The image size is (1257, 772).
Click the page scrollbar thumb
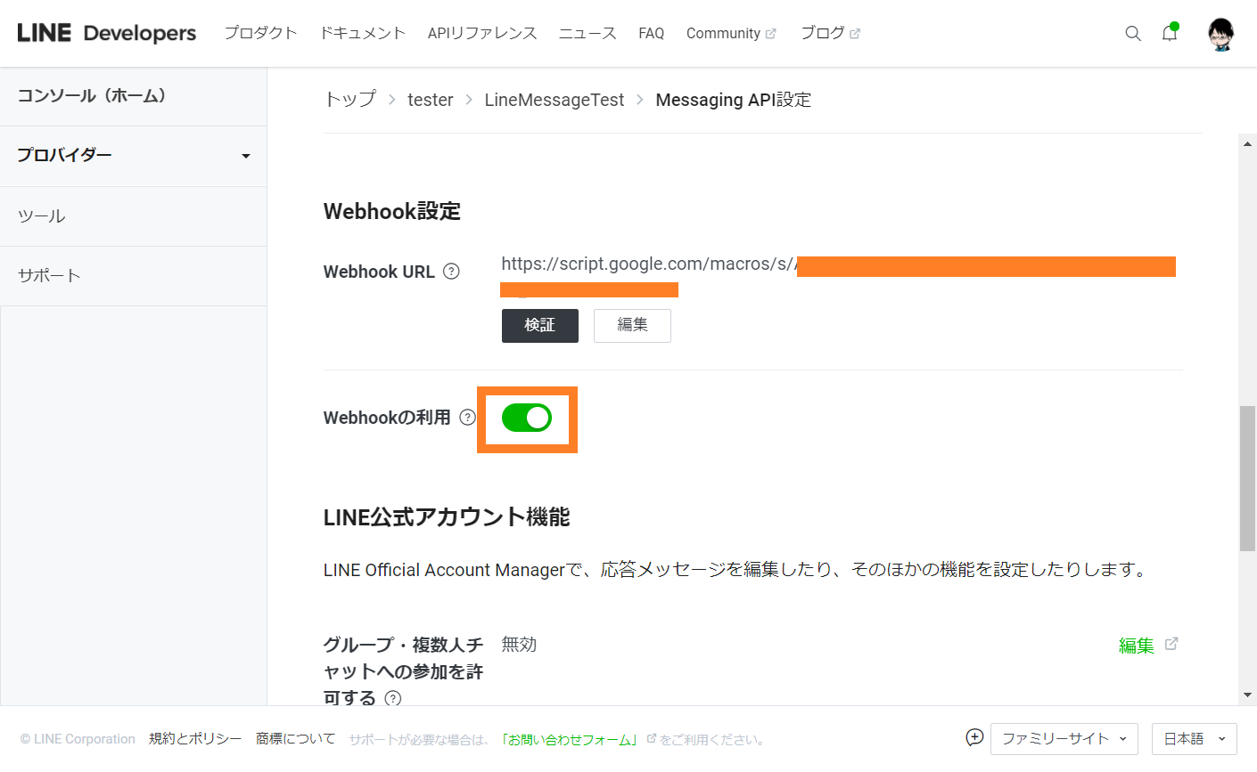click(x=1248, y=479)
